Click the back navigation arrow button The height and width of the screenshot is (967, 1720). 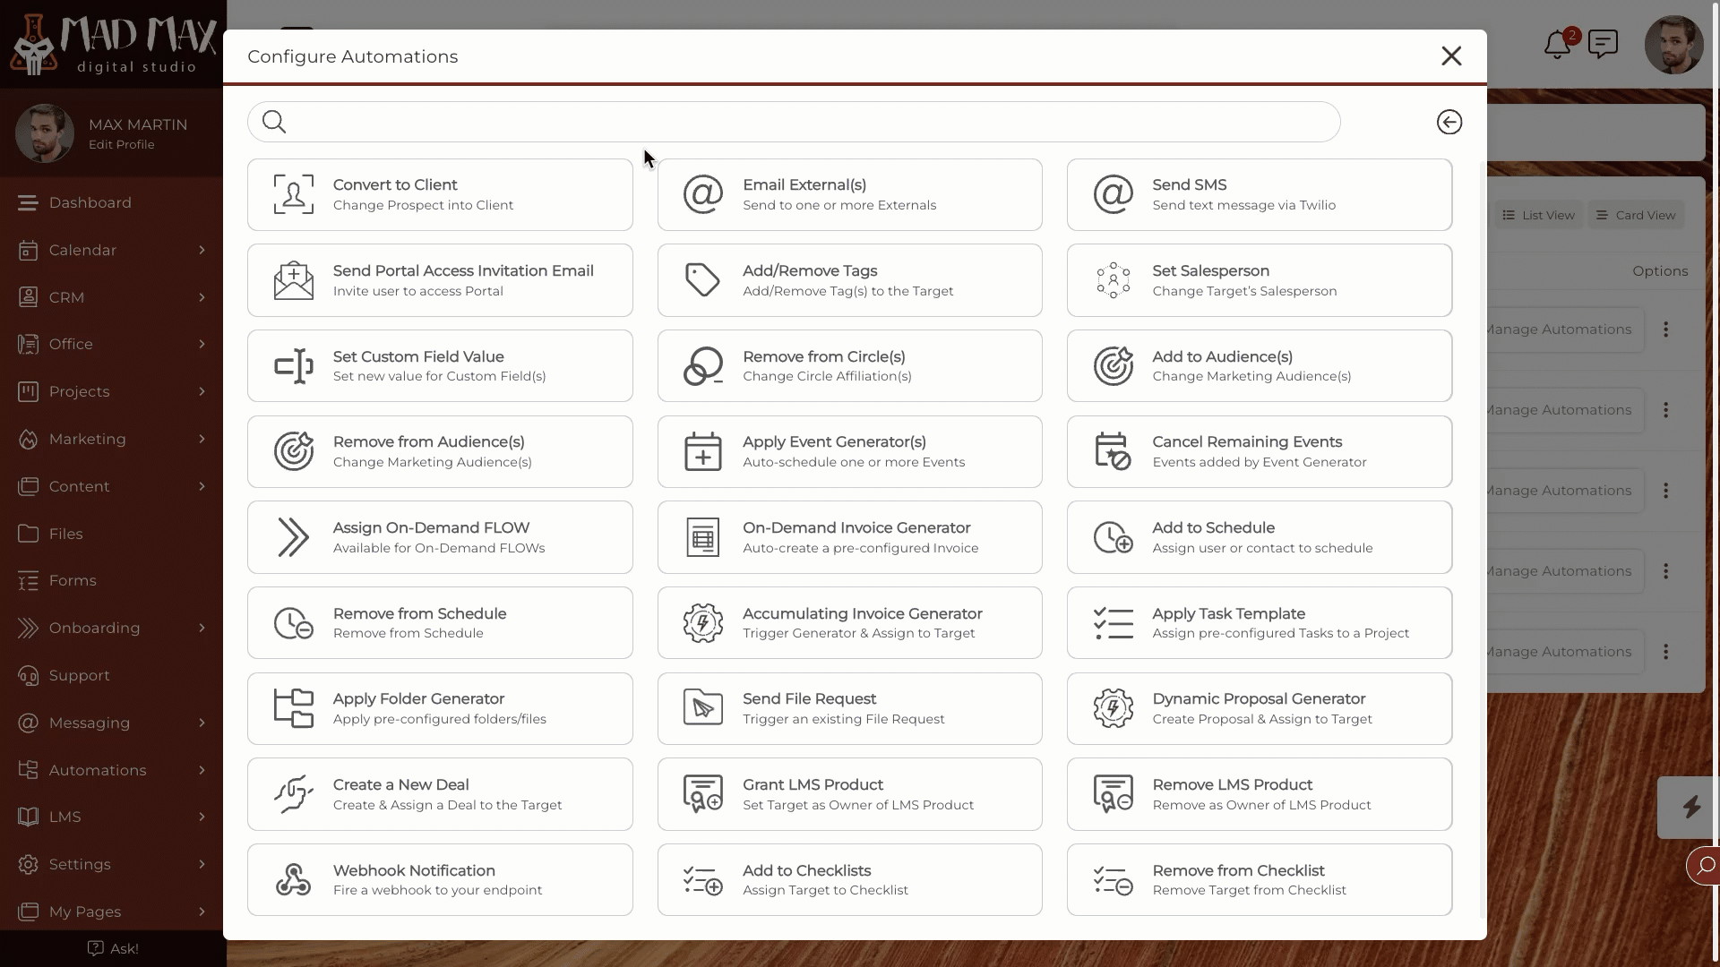coord(1449,122)
